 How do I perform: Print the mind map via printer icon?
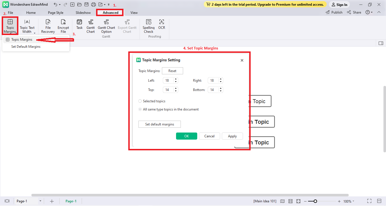94,5
